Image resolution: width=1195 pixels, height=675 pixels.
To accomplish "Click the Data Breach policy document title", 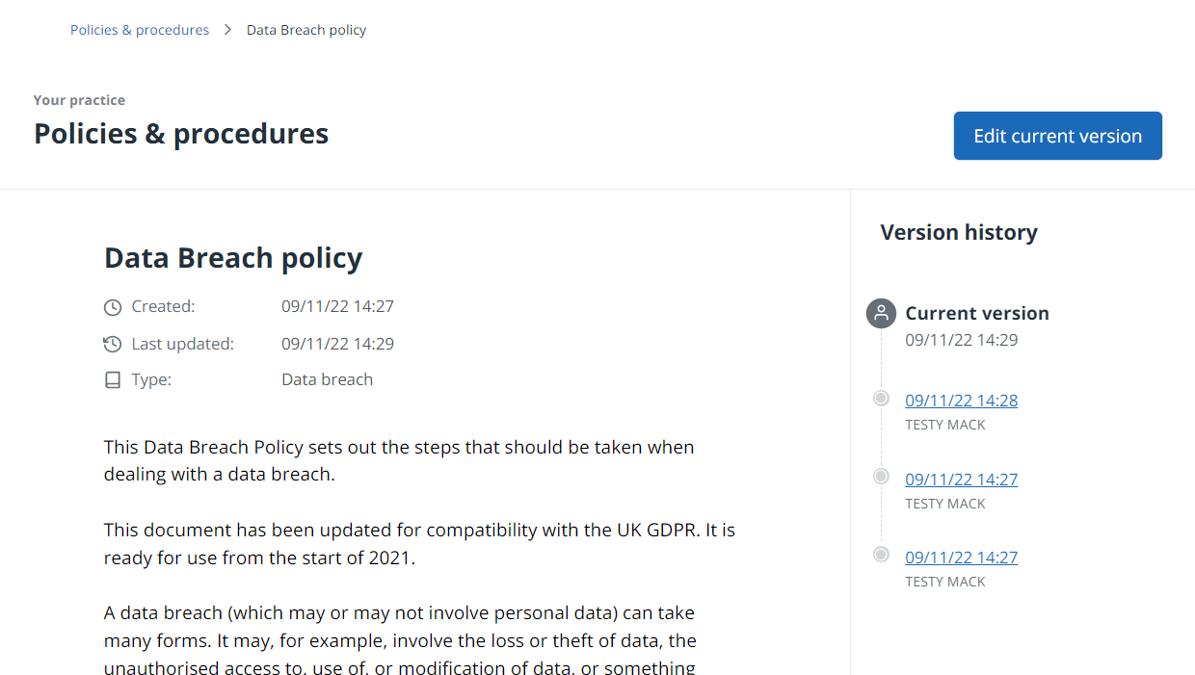I will click(x=233, y=258).
